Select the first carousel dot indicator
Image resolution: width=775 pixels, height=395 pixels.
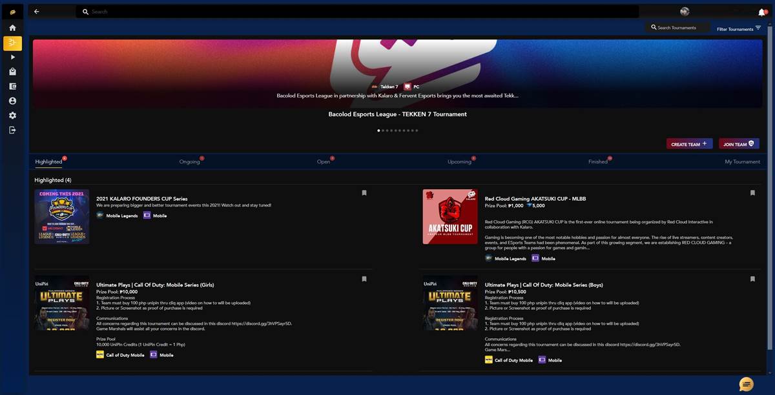(378, 130)
